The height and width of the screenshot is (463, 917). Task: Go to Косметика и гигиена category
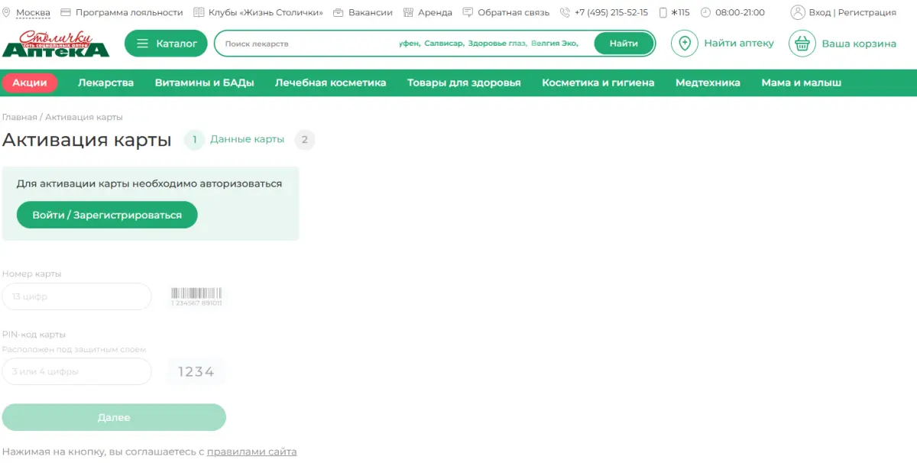pos(598,83)
